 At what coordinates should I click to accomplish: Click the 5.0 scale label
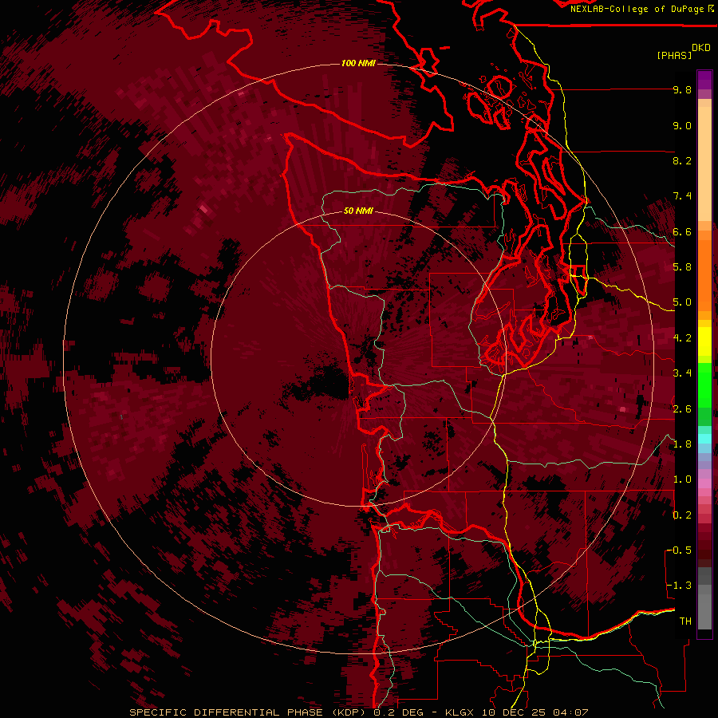tap(682, 302)
